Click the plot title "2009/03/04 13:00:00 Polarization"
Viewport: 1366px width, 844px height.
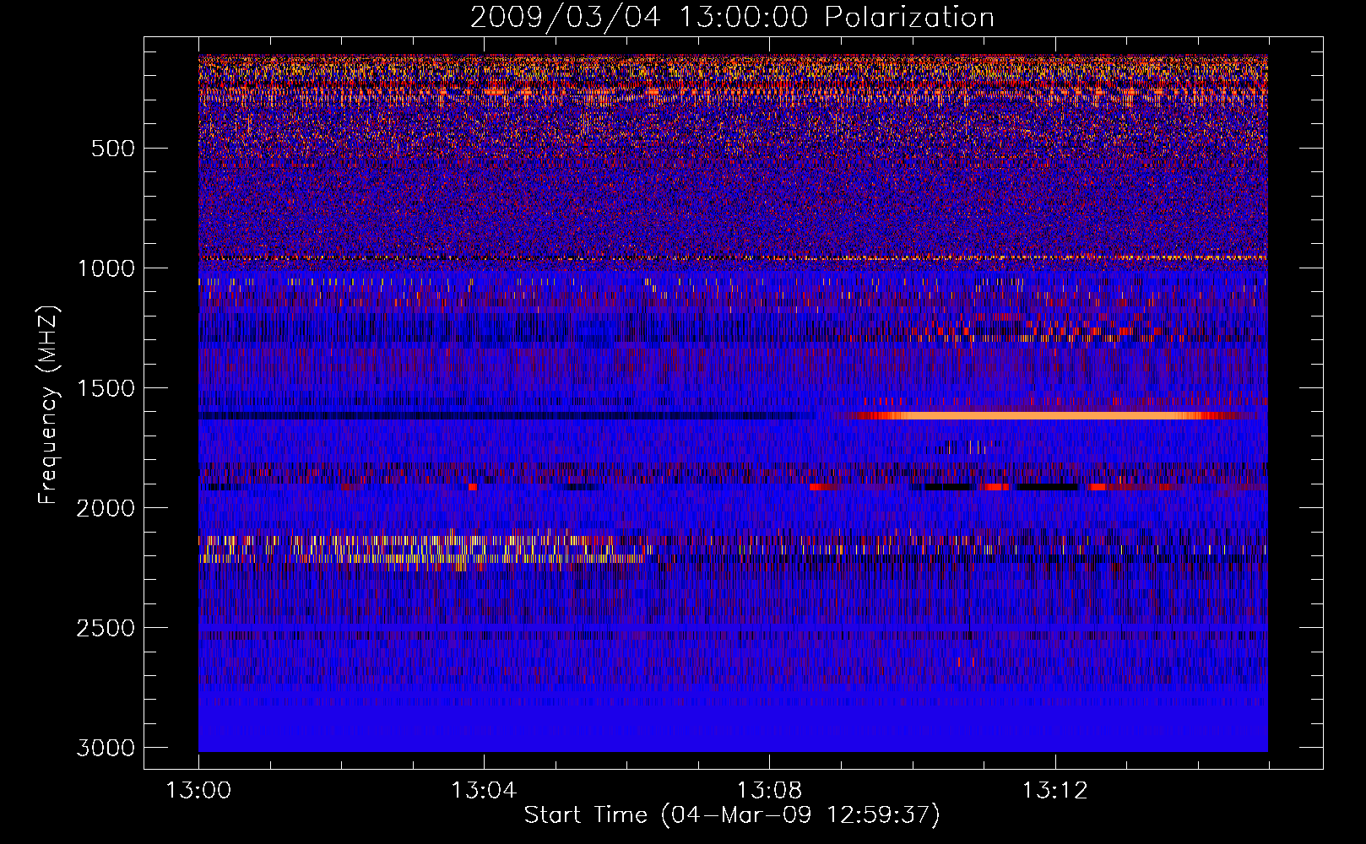pos(732,17)
